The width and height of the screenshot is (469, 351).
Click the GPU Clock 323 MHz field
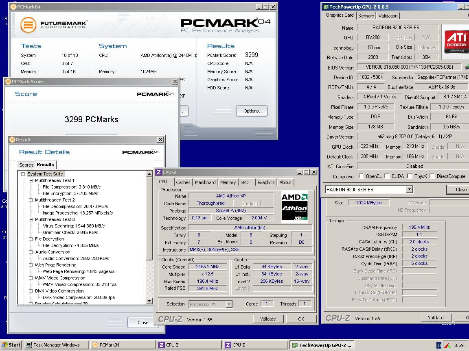370,146
